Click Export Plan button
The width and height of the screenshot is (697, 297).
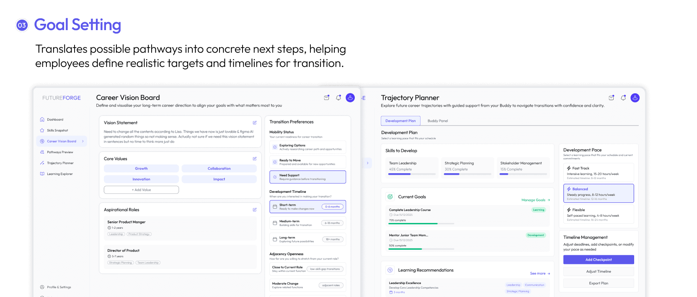599,283
